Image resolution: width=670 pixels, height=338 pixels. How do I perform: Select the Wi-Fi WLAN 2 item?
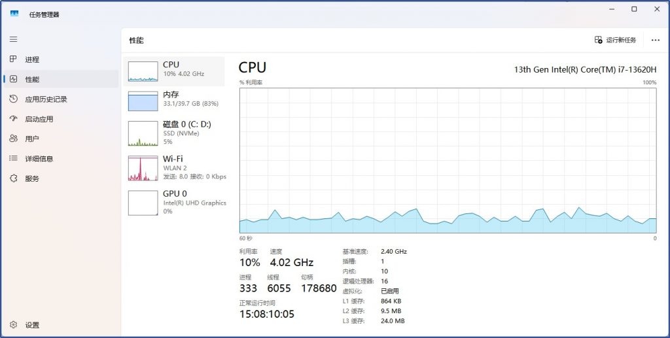(143, 168)
